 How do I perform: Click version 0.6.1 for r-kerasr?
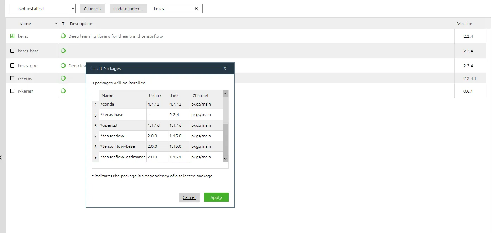[x=468, y=91]
